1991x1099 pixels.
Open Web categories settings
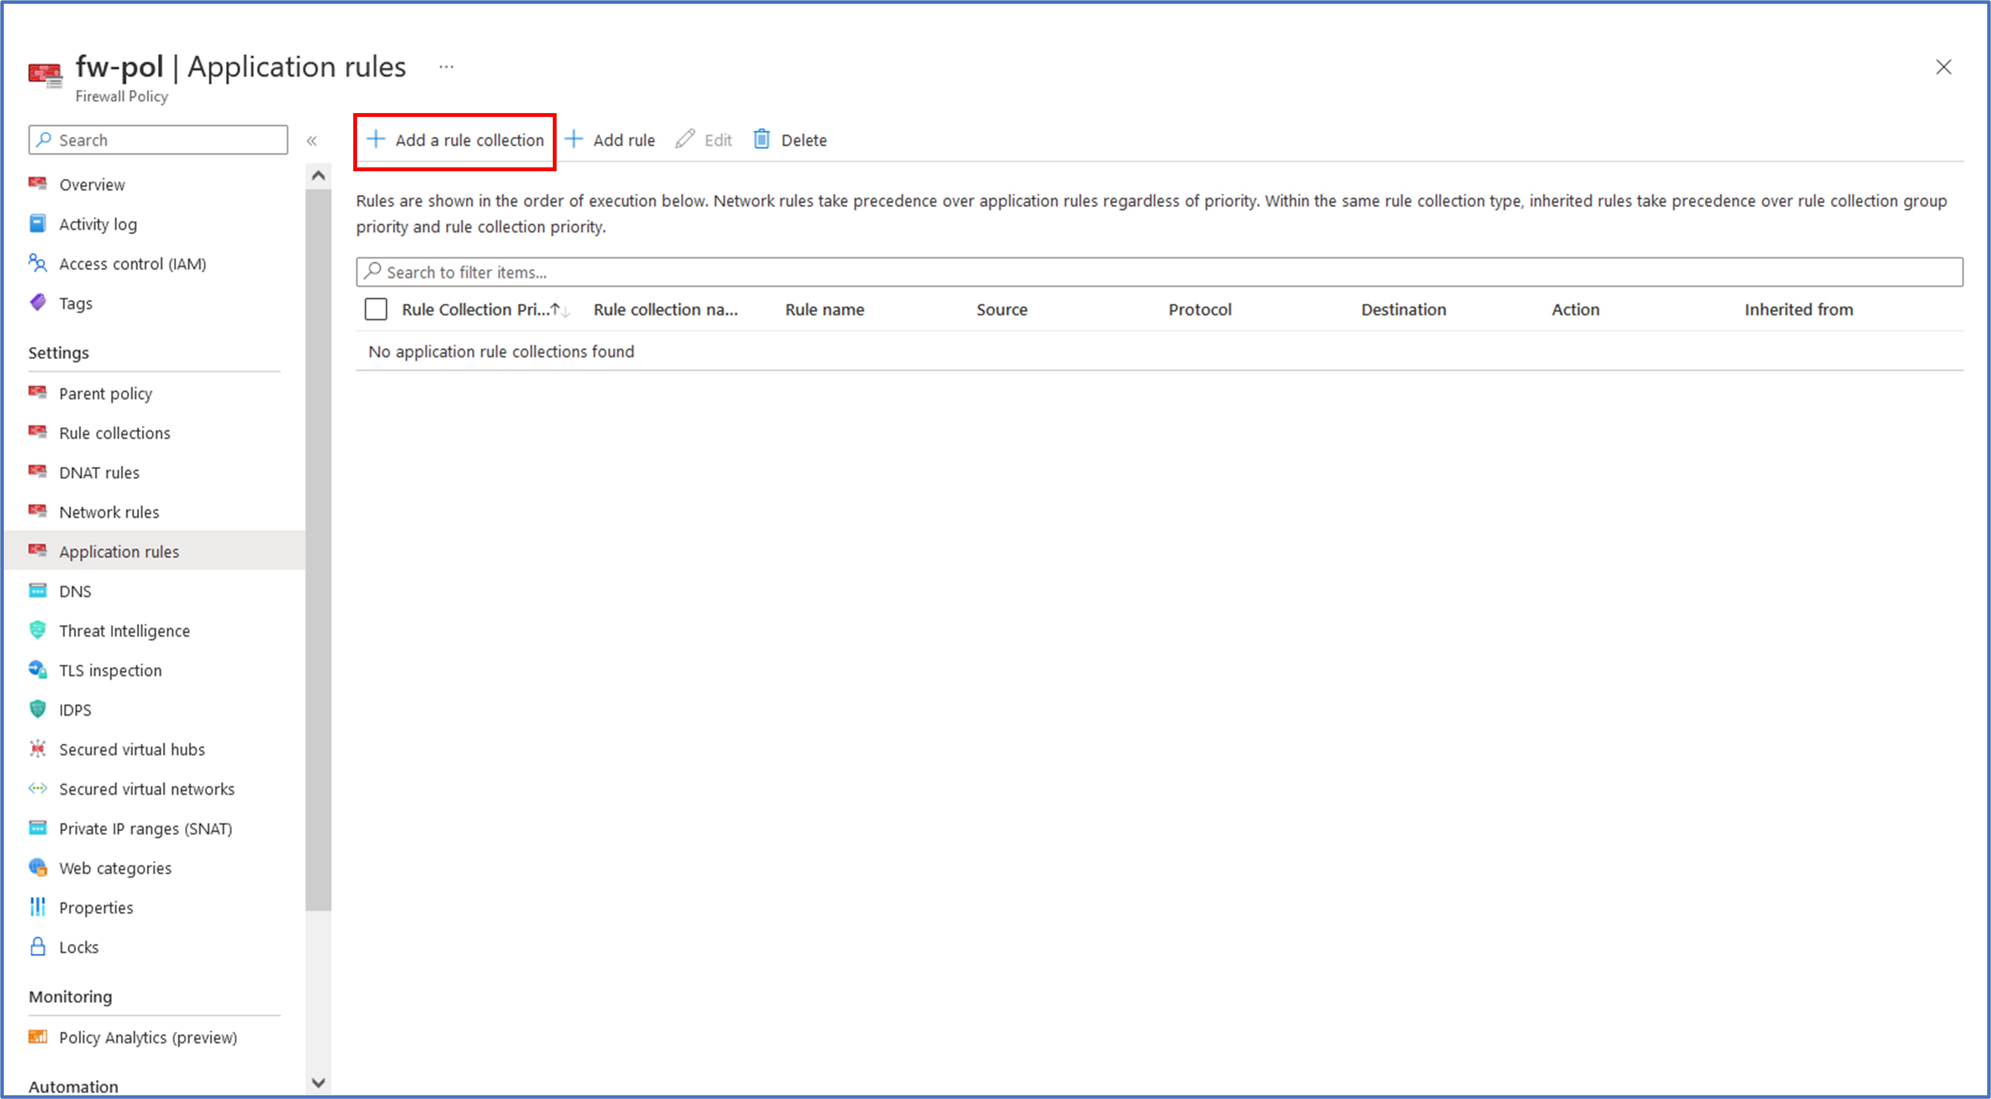[x=115, y=868]
